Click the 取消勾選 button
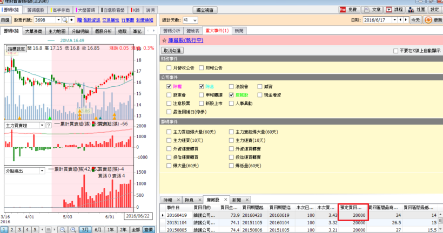The height and width of the screenshot is (233, 443). 173,50
